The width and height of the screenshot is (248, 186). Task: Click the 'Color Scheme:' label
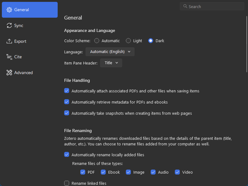point(77,41)
